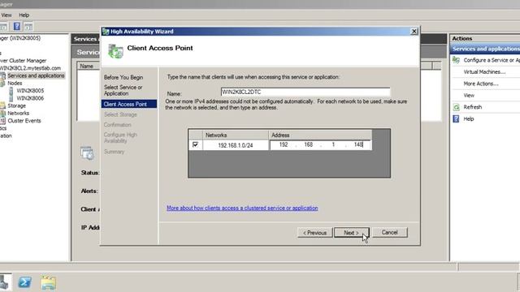
Task: Click the Client Access Point header icon
Action: coord(115,51)
